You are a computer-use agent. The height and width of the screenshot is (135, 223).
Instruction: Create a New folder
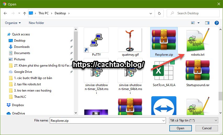coord(36,23)
